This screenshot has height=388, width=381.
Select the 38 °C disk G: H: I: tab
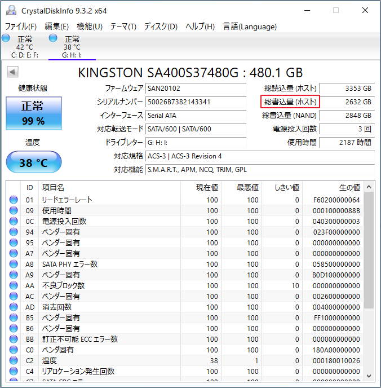click(x=72, y=46)
